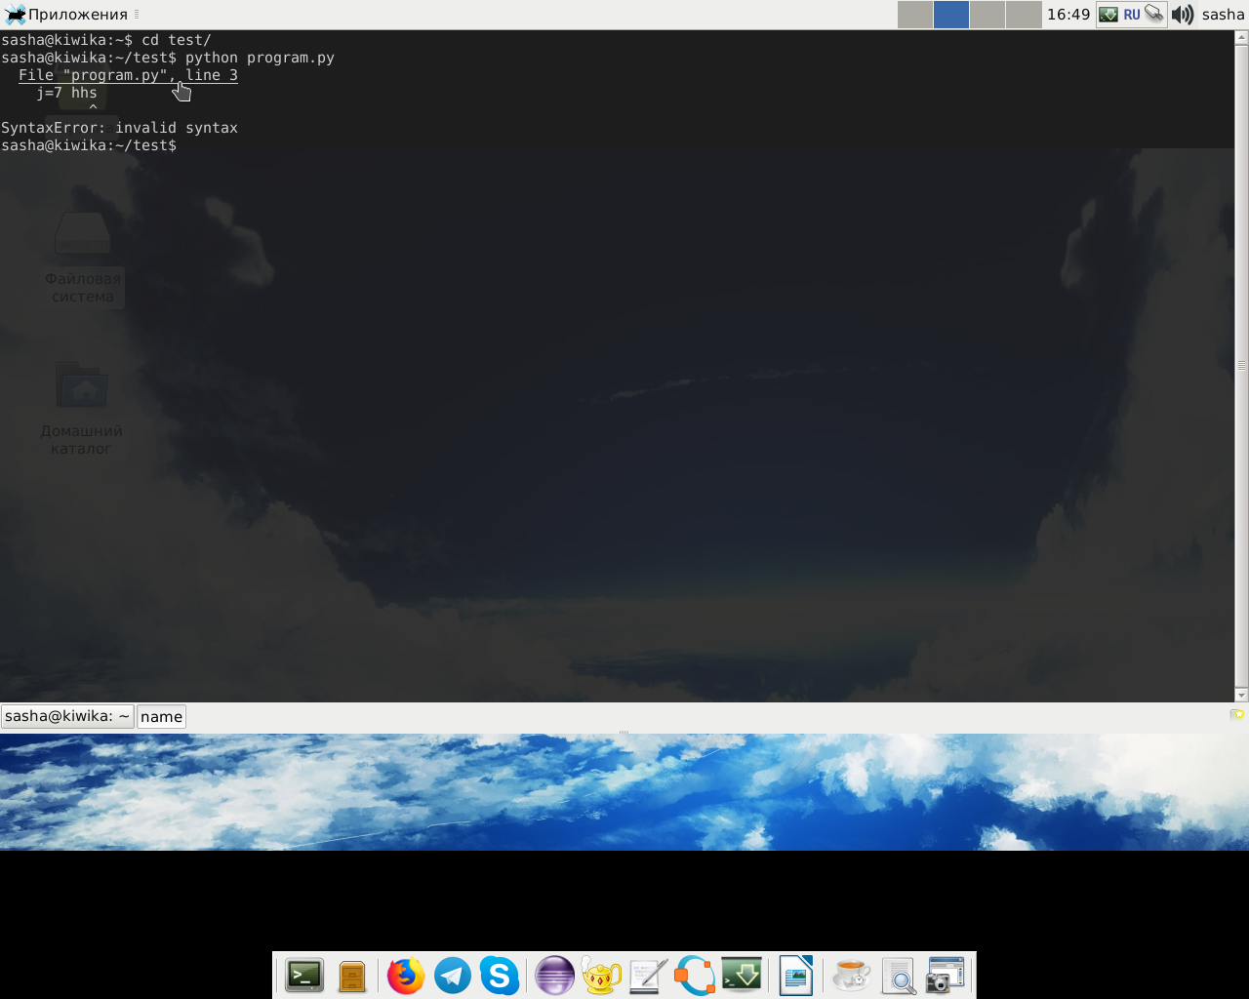Click the last sasha@kiwika:~/test$ prompt

89,145
